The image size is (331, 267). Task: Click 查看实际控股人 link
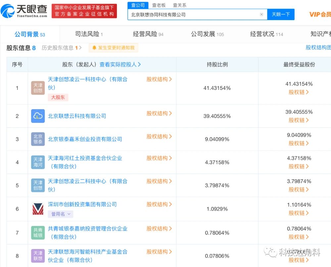click(x=120, y=64)
